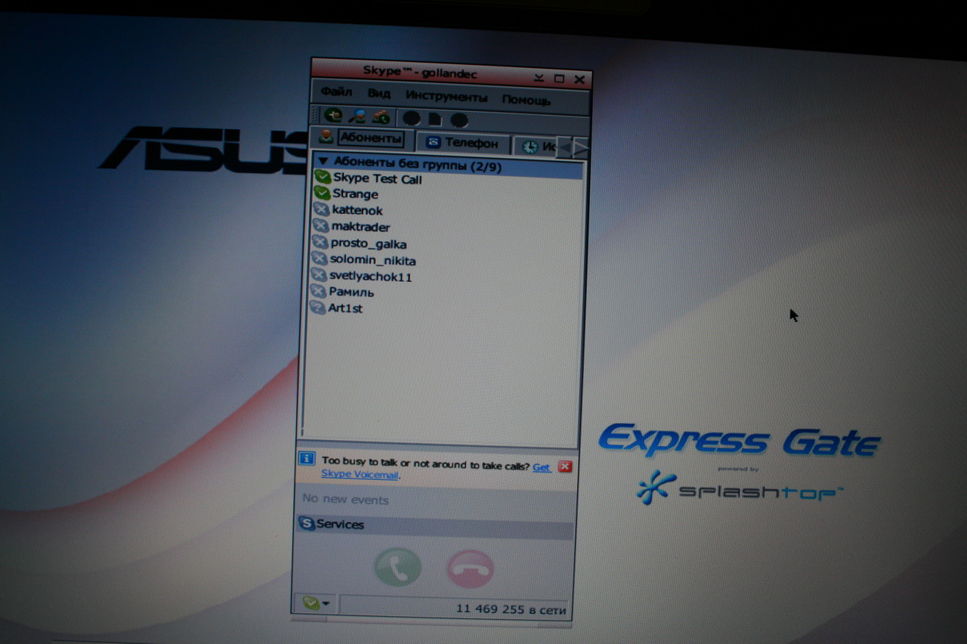Click the Search Skype users magnifier icon
Image resolution: width=967 pixels, height=644 pixels.
357,116
